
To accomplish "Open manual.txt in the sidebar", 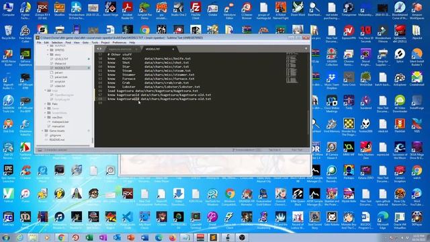I will [x=58, y=126].
